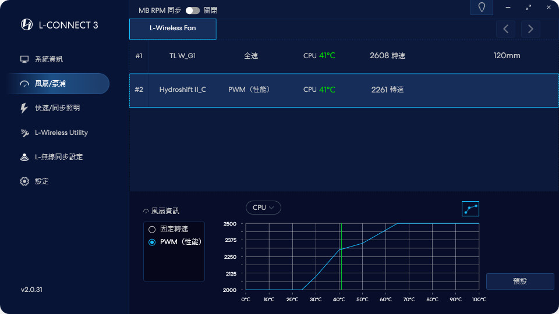Viewport: 559px width, 314px height.
Task: Minimize the L-Connect window
Action: point(508,8)
